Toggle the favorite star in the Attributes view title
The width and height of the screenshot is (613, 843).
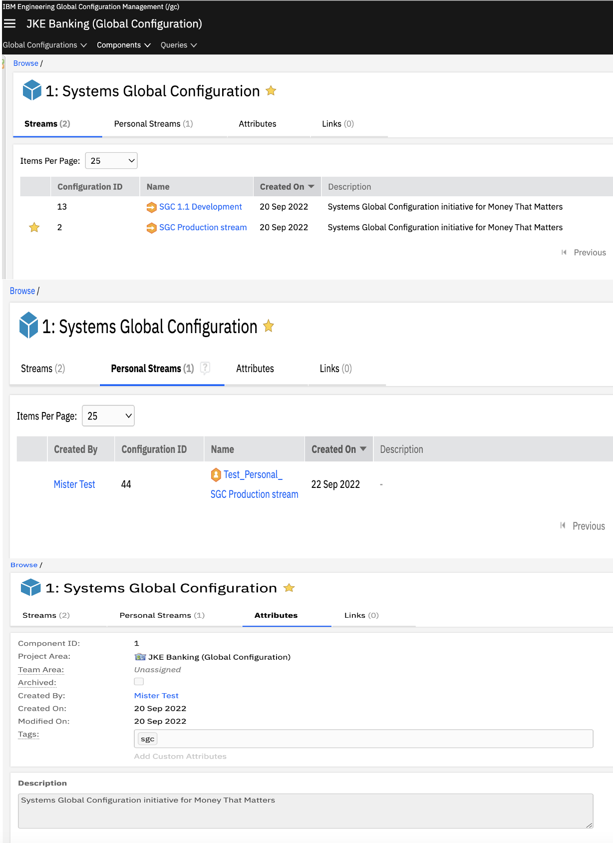(x=289, y=588)
